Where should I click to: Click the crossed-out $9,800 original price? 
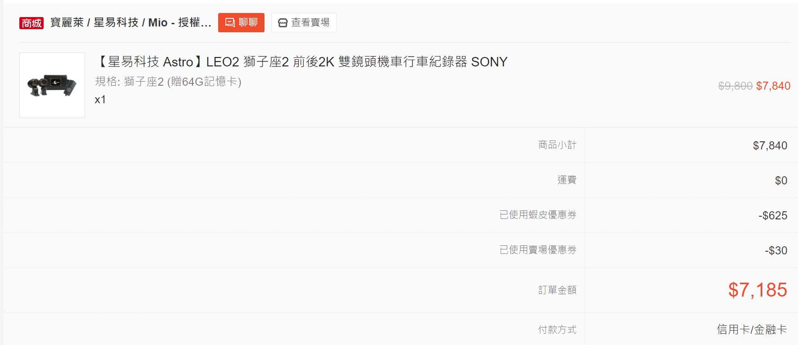pos(735,86)
